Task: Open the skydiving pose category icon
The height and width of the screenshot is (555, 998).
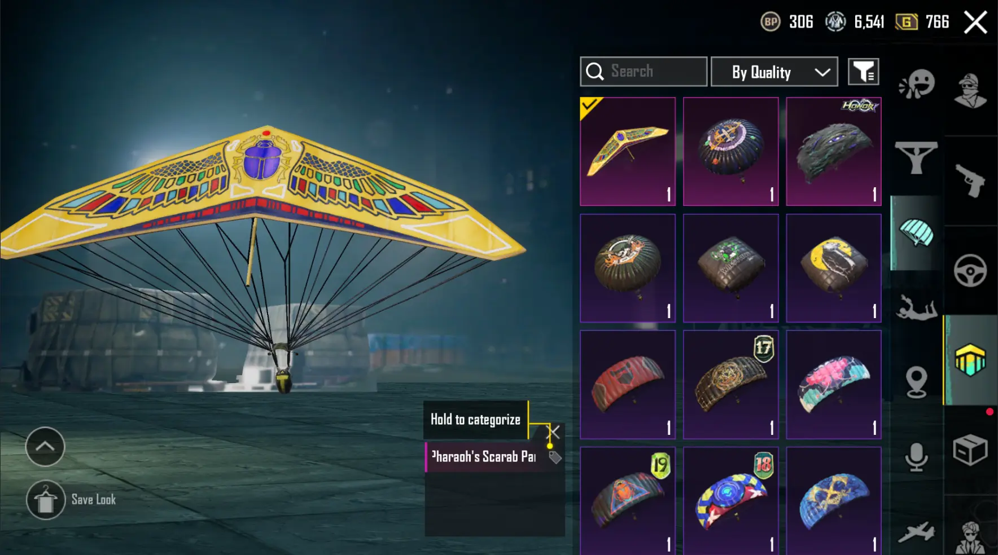Action: tap(917, 308)
